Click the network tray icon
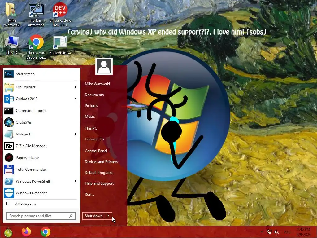Image resolution: width=317 pixels, height=238 pixels. coord(269,232)
